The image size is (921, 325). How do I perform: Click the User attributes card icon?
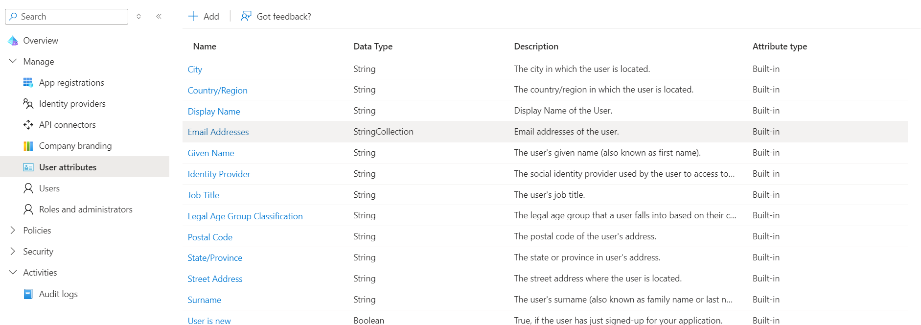coord(28,167)
